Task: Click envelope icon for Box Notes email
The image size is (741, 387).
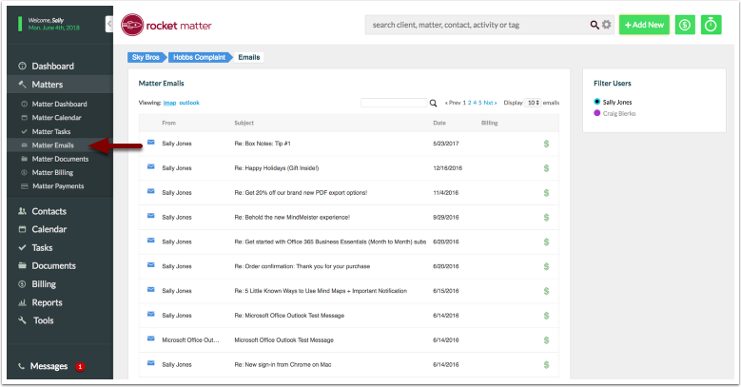Action: click(150, 143)
